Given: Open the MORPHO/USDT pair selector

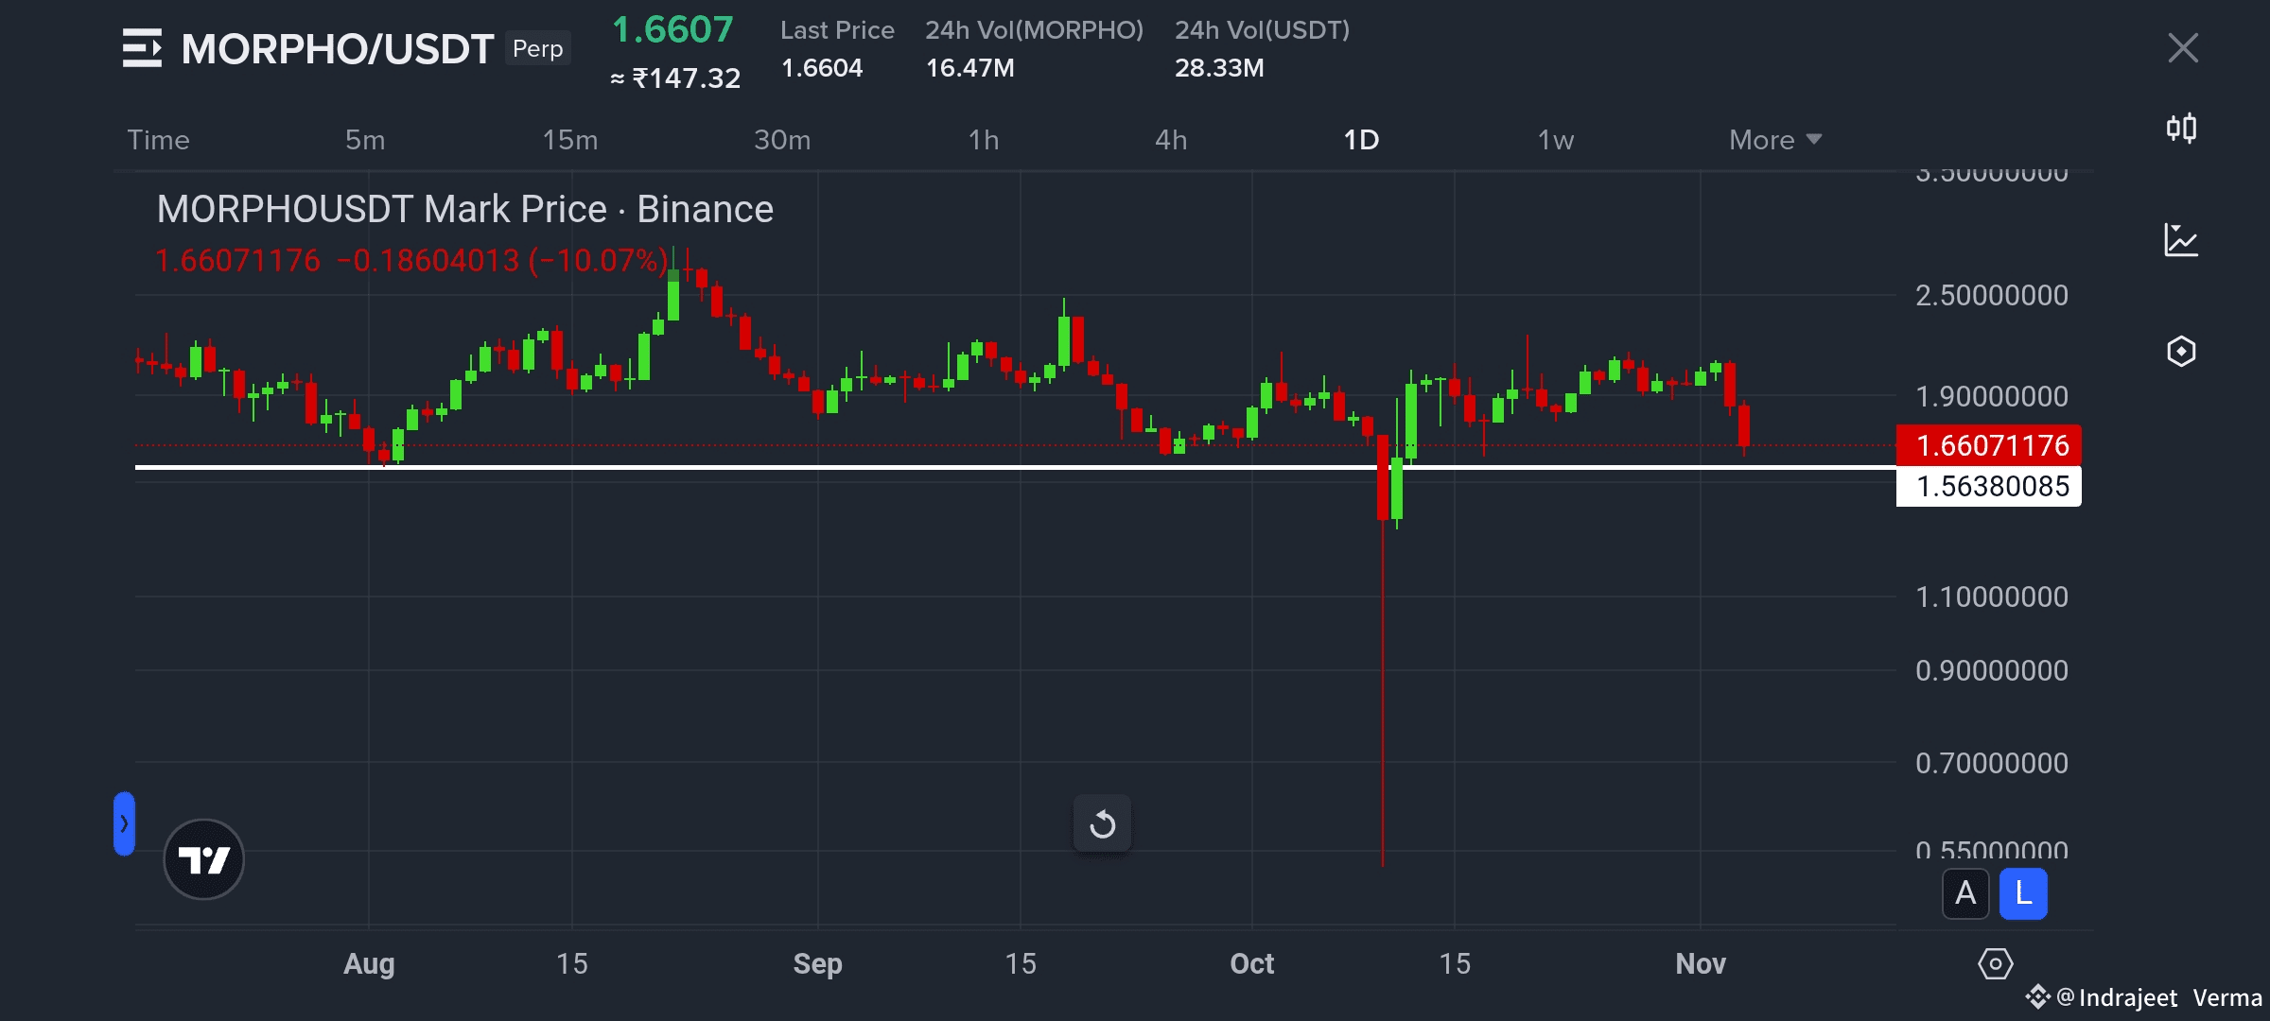Looking at the screenshot, I should [x=338, y=49].
